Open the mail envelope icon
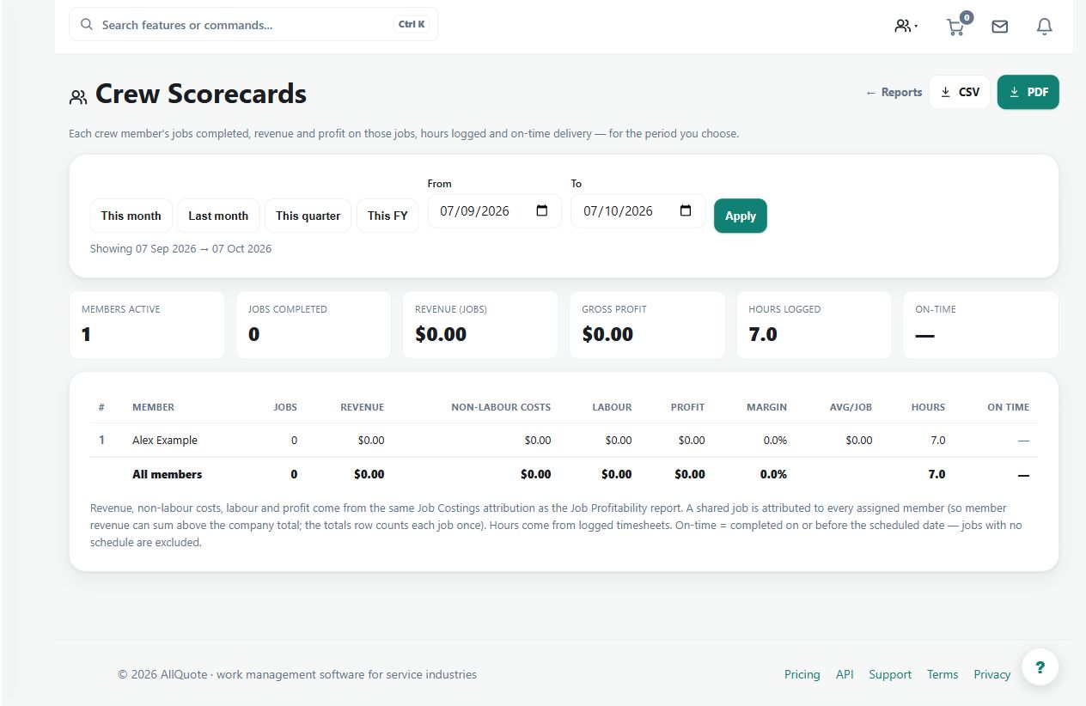Image resolution: width=1086 pixels, height=706 pixels. [x=999, y=27]
